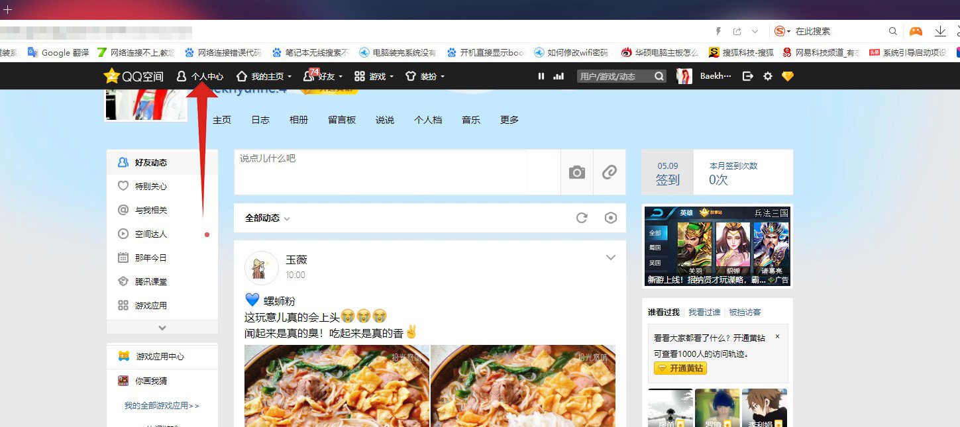Open the Google 翻译 bookmark
This screenshot has height=427, width=960.
click(58, 52)
